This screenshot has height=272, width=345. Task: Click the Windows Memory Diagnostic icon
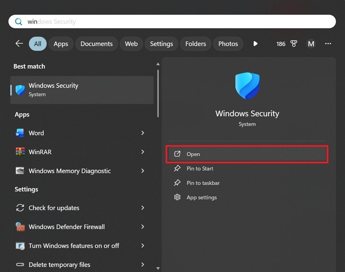pyautogui.click(x=20, y=171)
